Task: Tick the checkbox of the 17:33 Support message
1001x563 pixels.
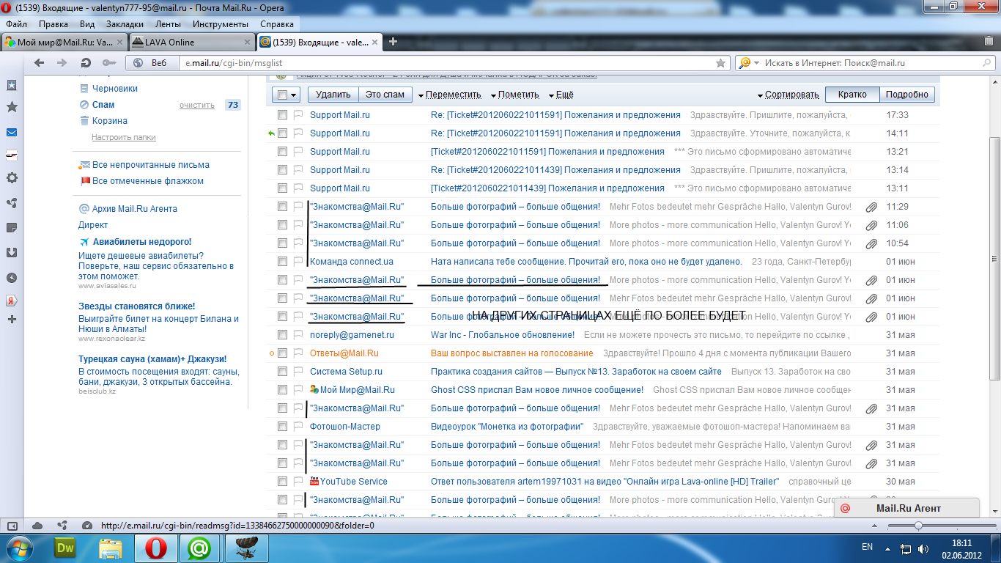Action: 282,115
